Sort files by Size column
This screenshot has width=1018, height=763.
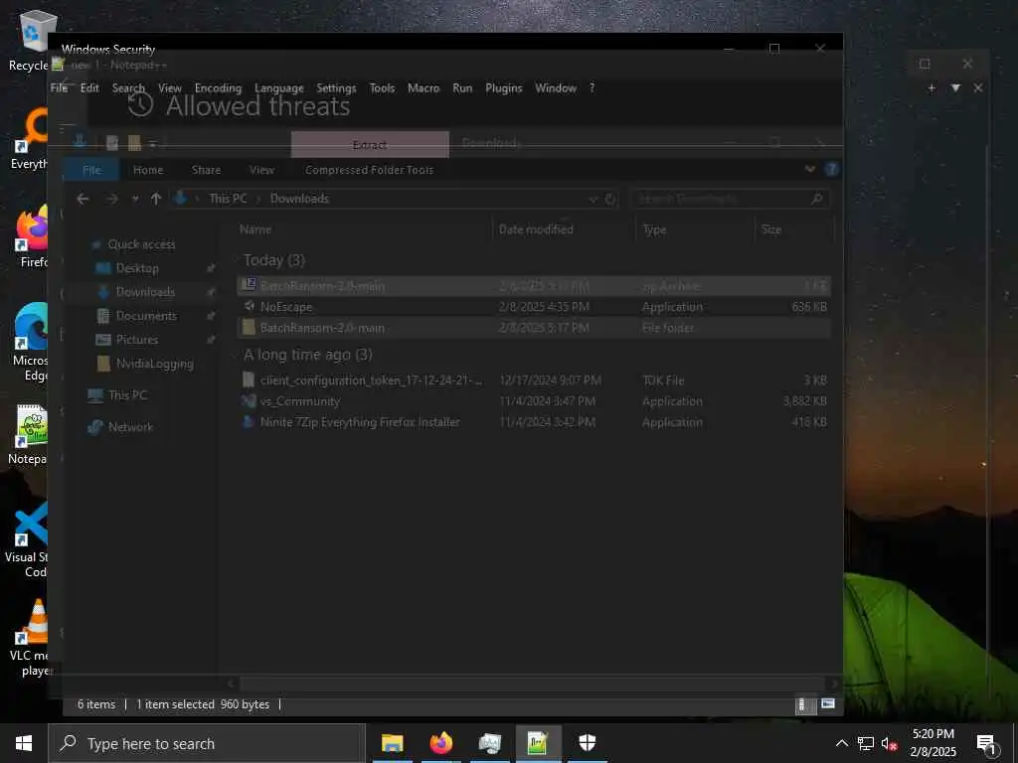point(794,229)
